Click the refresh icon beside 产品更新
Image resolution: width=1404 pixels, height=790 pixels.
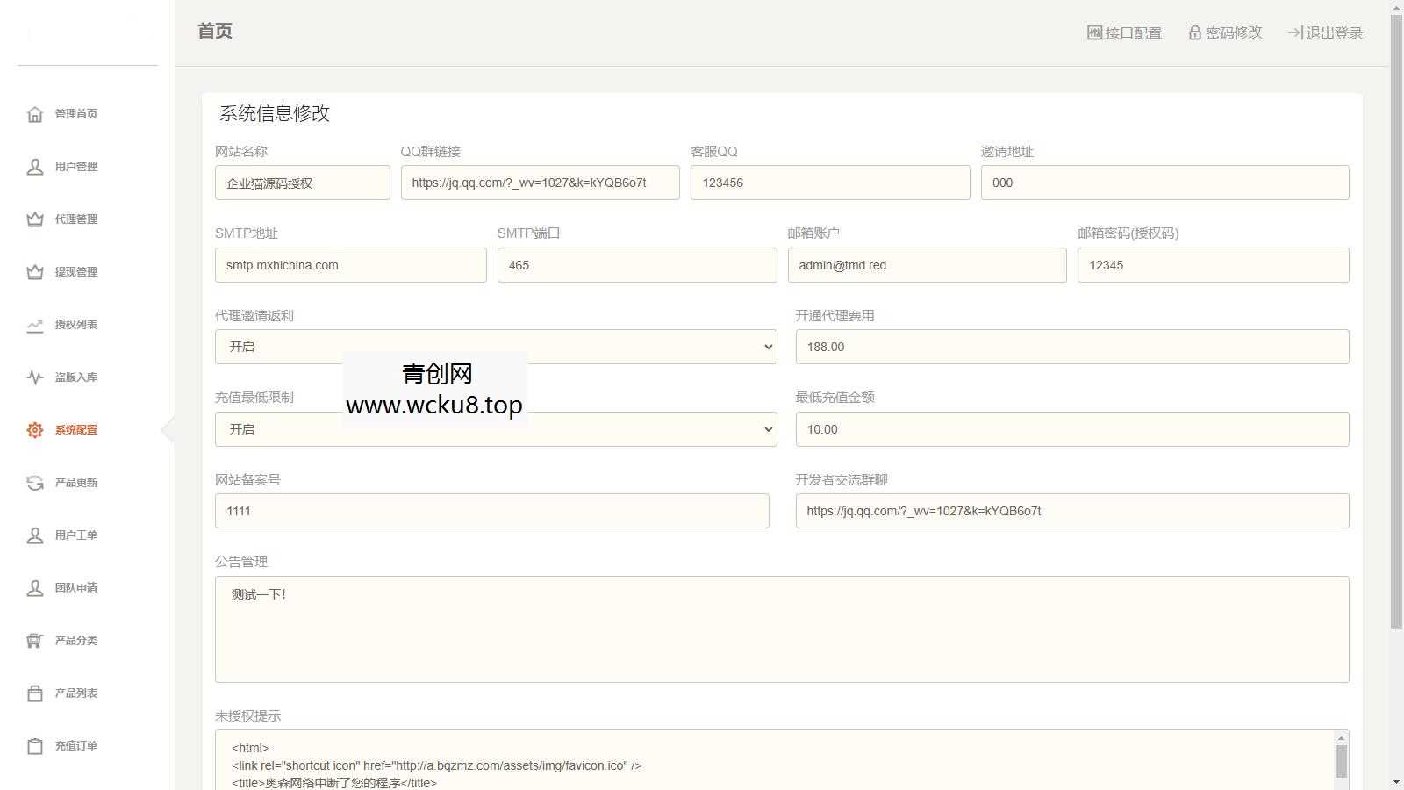[x=35, y=483]
